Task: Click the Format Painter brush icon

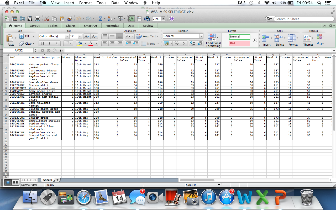Action: tap(69, 19)
